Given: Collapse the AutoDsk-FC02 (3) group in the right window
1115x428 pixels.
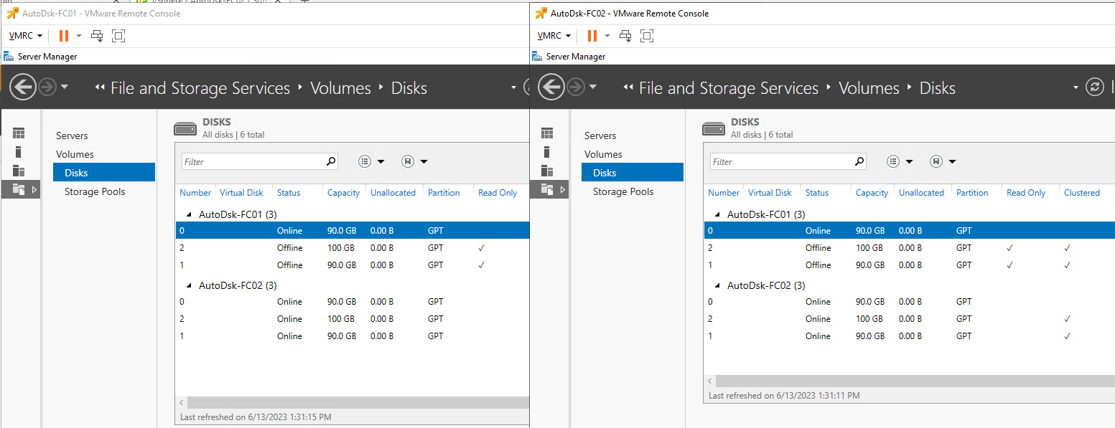Looking at the screenshot, I should [x=718, y=285].
